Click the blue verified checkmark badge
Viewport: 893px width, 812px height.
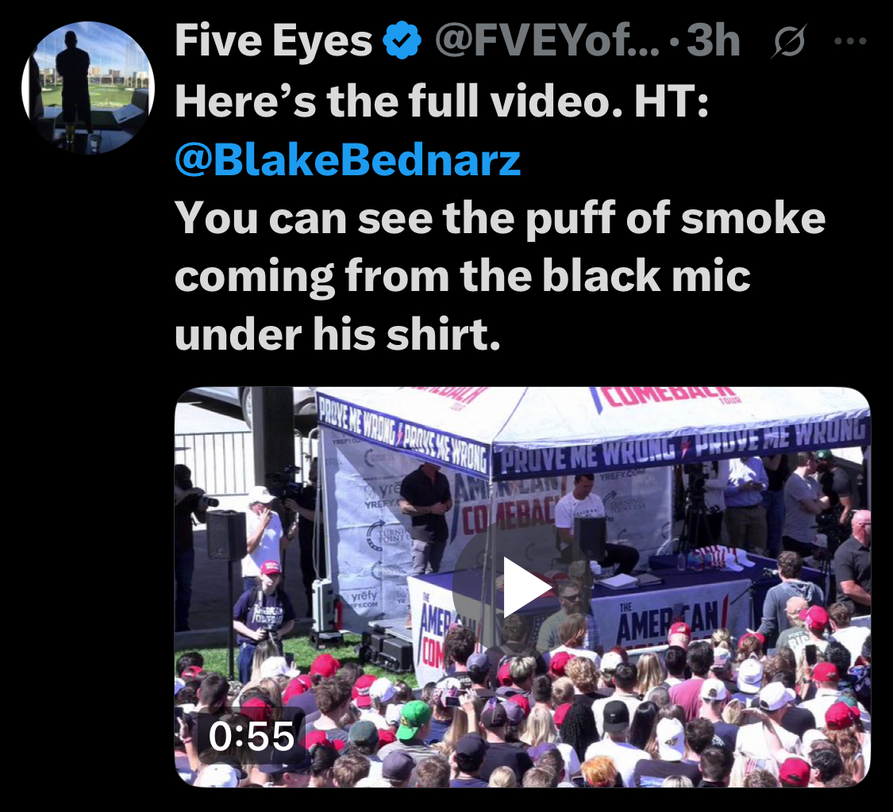click(402, 40)
